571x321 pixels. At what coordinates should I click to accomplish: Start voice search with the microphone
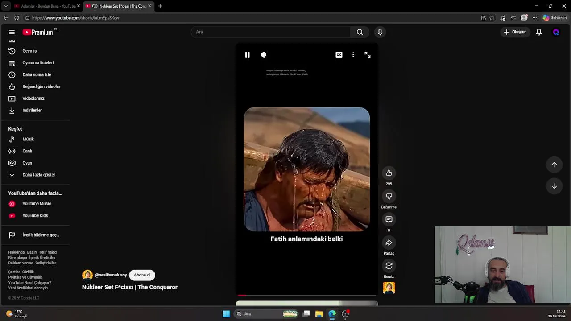coord(380,32)
